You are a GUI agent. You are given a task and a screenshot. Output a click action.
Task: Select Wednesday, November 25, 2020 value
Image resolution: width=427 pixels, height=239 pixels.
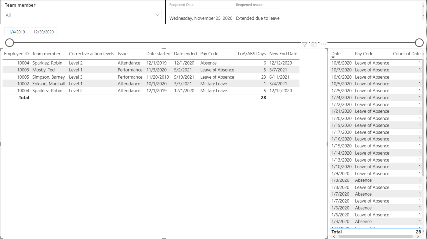[201, 18]
